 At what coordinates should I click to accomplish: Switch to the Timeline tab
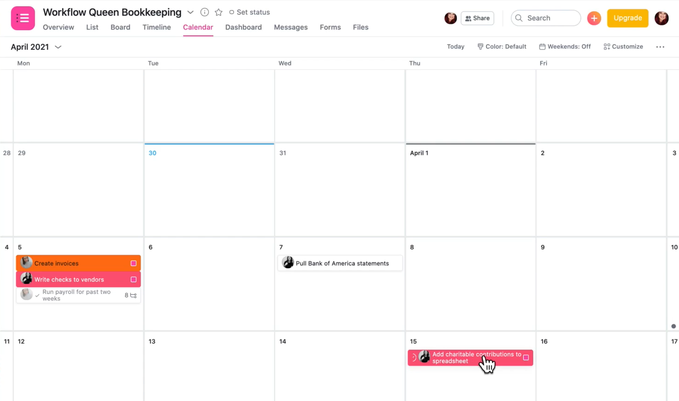coord(157,27)
